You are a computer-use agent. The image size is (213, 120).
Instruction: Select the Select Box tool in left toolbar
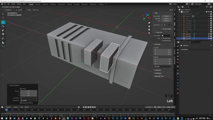[x=3, y=14]
